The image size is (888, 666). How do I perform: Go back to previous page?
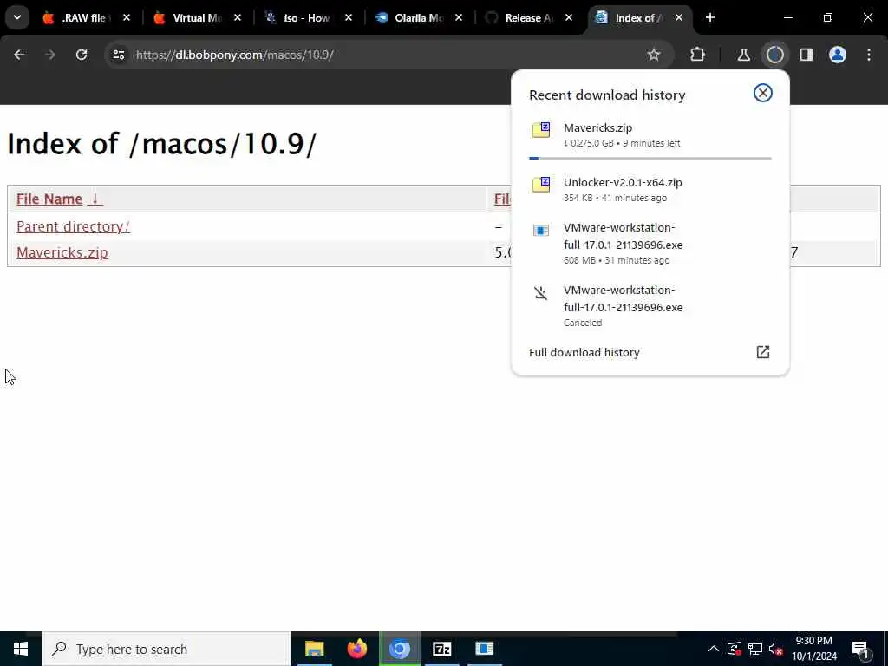click(x=19, y=55)
